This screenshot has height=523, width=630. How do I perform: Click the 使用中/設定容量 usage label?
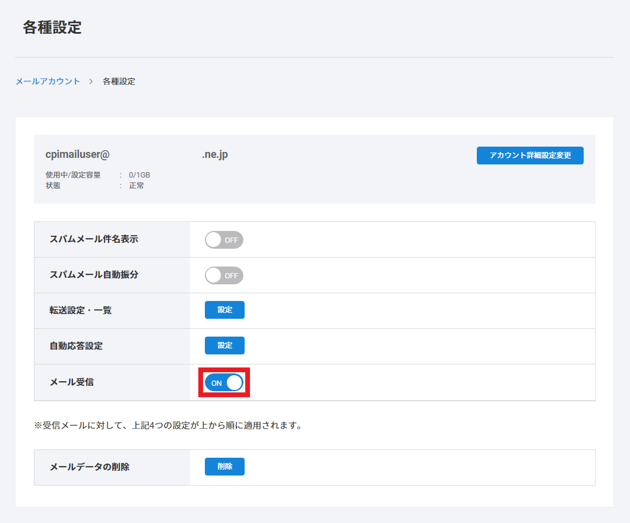click(73, 175)
